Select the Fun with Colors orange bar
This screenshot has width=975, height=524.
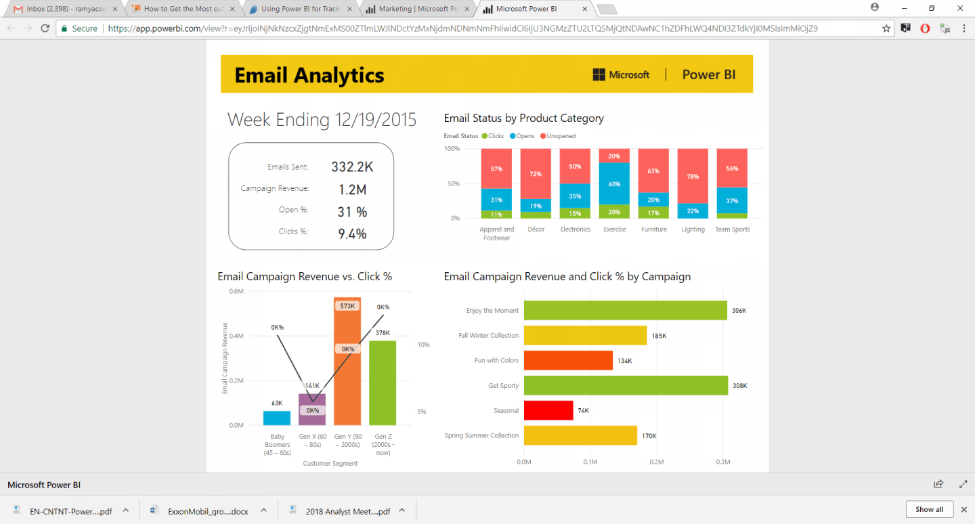point(567,360)
